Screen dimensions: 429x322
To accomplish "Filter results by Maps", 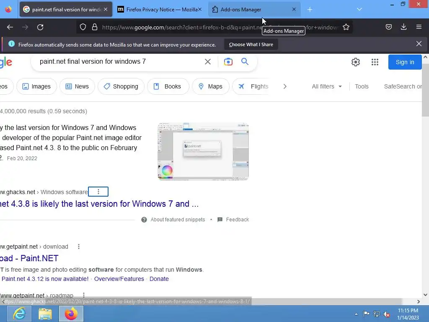I will (x=210, y=86).
